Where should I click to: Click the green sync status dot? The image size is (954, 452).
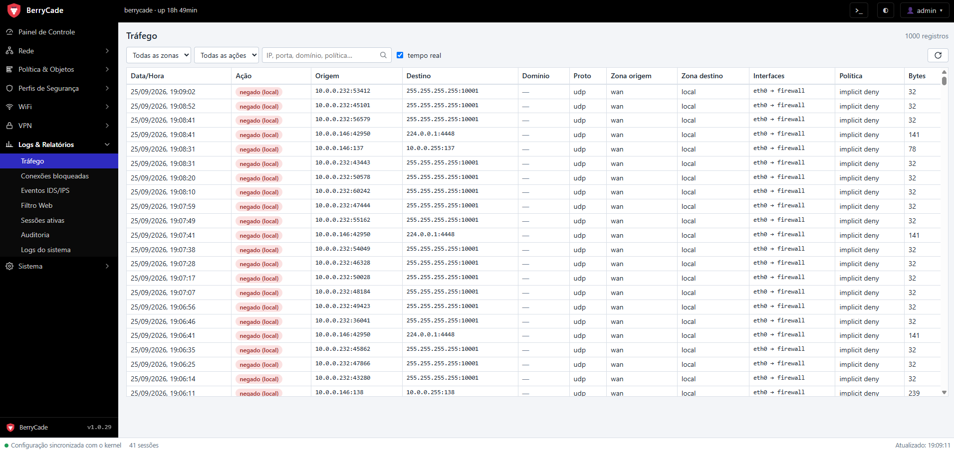(x=6, y=446)
